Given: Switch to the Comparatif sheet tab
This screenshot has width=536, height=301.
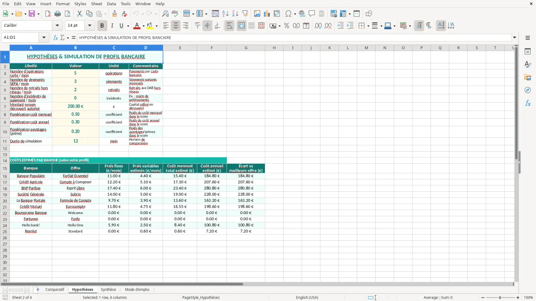Looking at the screenshot, I should pos(54,290).
